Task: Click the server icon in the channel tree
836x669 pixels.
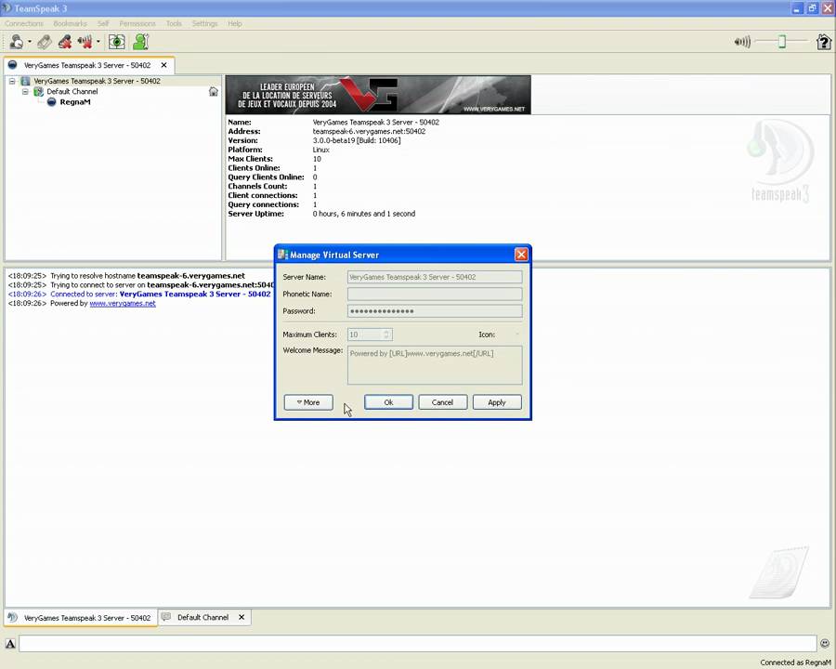Action: point(25,81)
